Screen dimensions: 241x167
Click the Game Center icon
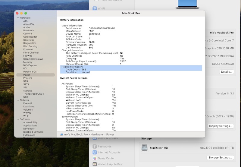tap(95, 158)
